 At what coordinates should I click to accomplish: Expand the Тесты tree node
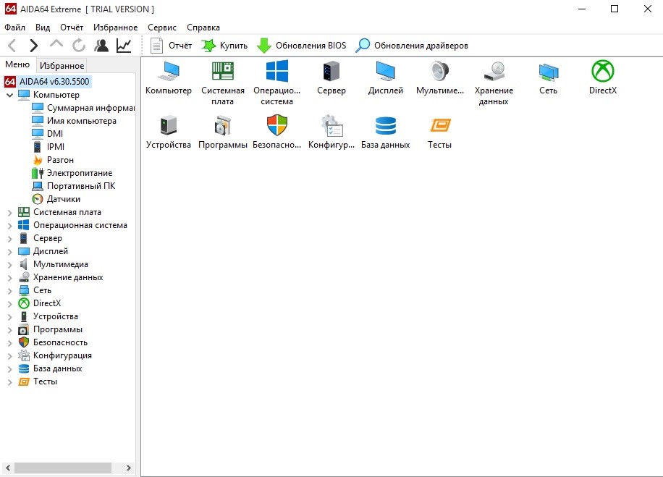(9, 381)
